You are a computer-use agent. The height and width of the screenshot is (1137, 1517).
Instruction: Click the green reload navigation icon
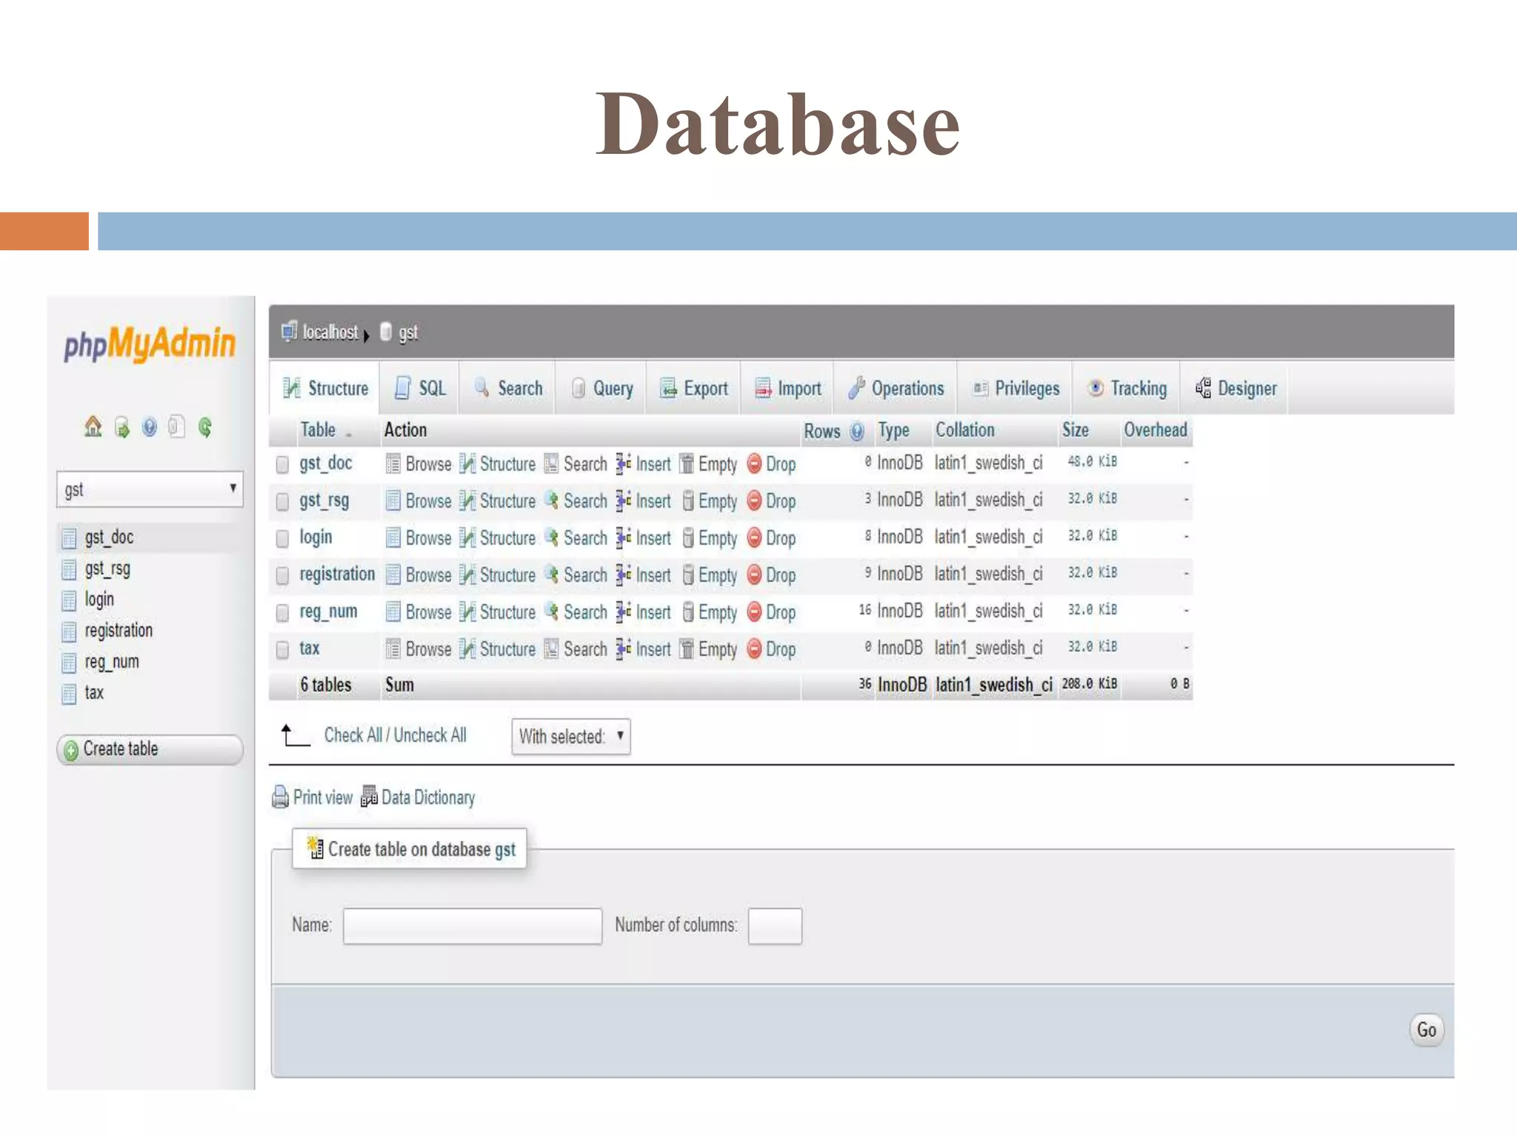pos(205,427)
